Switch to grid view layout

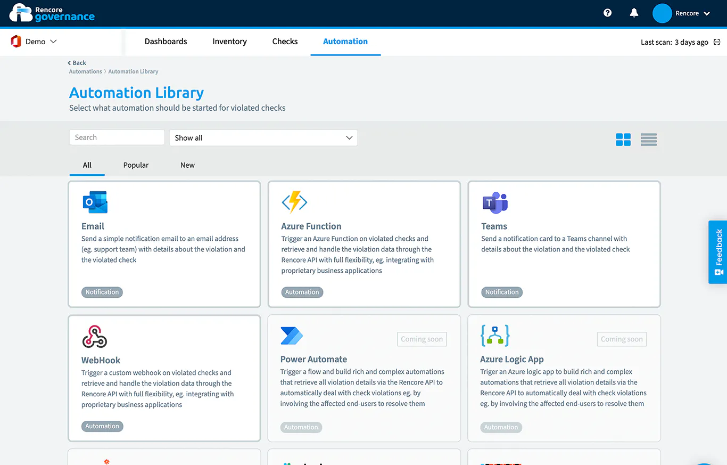[x=623, y=140]
